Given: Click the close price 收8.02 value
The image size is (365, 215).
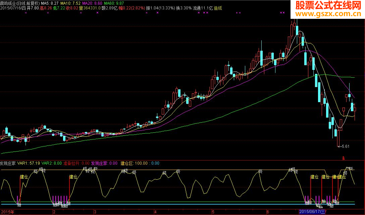Looking at the screenshot, I should pyautogui.click(x=72, y=8).
